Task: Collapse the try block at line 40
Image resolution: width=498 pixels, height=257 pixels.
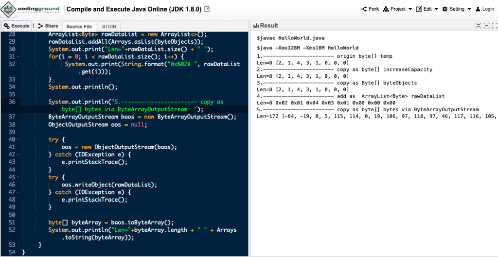Action: (x=18, y=139)
